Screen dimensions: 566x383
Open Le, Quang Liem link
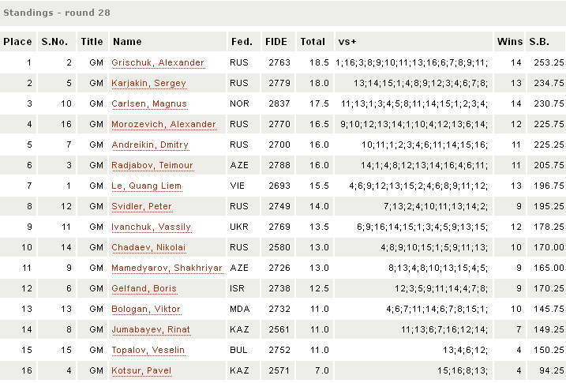click(147, 186)
